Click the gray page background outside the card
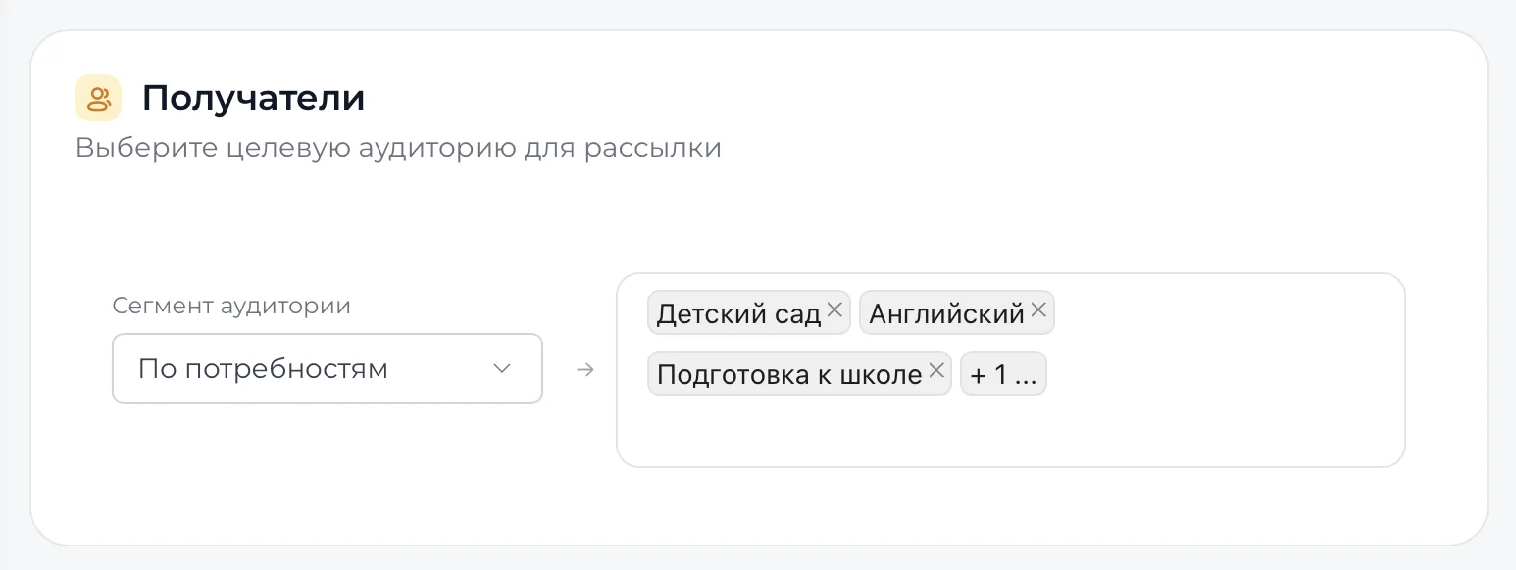This screenshot has width=1516, height=570. click(x=758, y=14)
